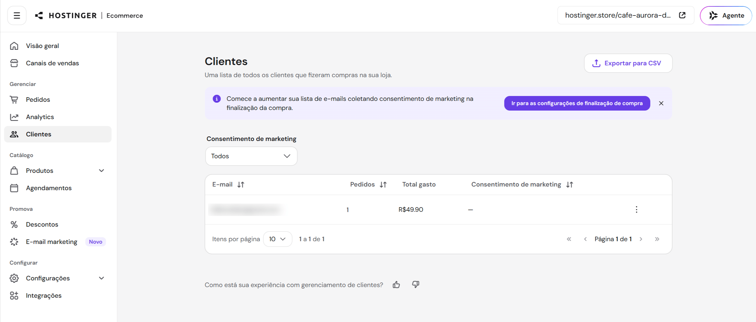756x322 pixels.
Task: Open the Agente assistant button
Action: 726,15
